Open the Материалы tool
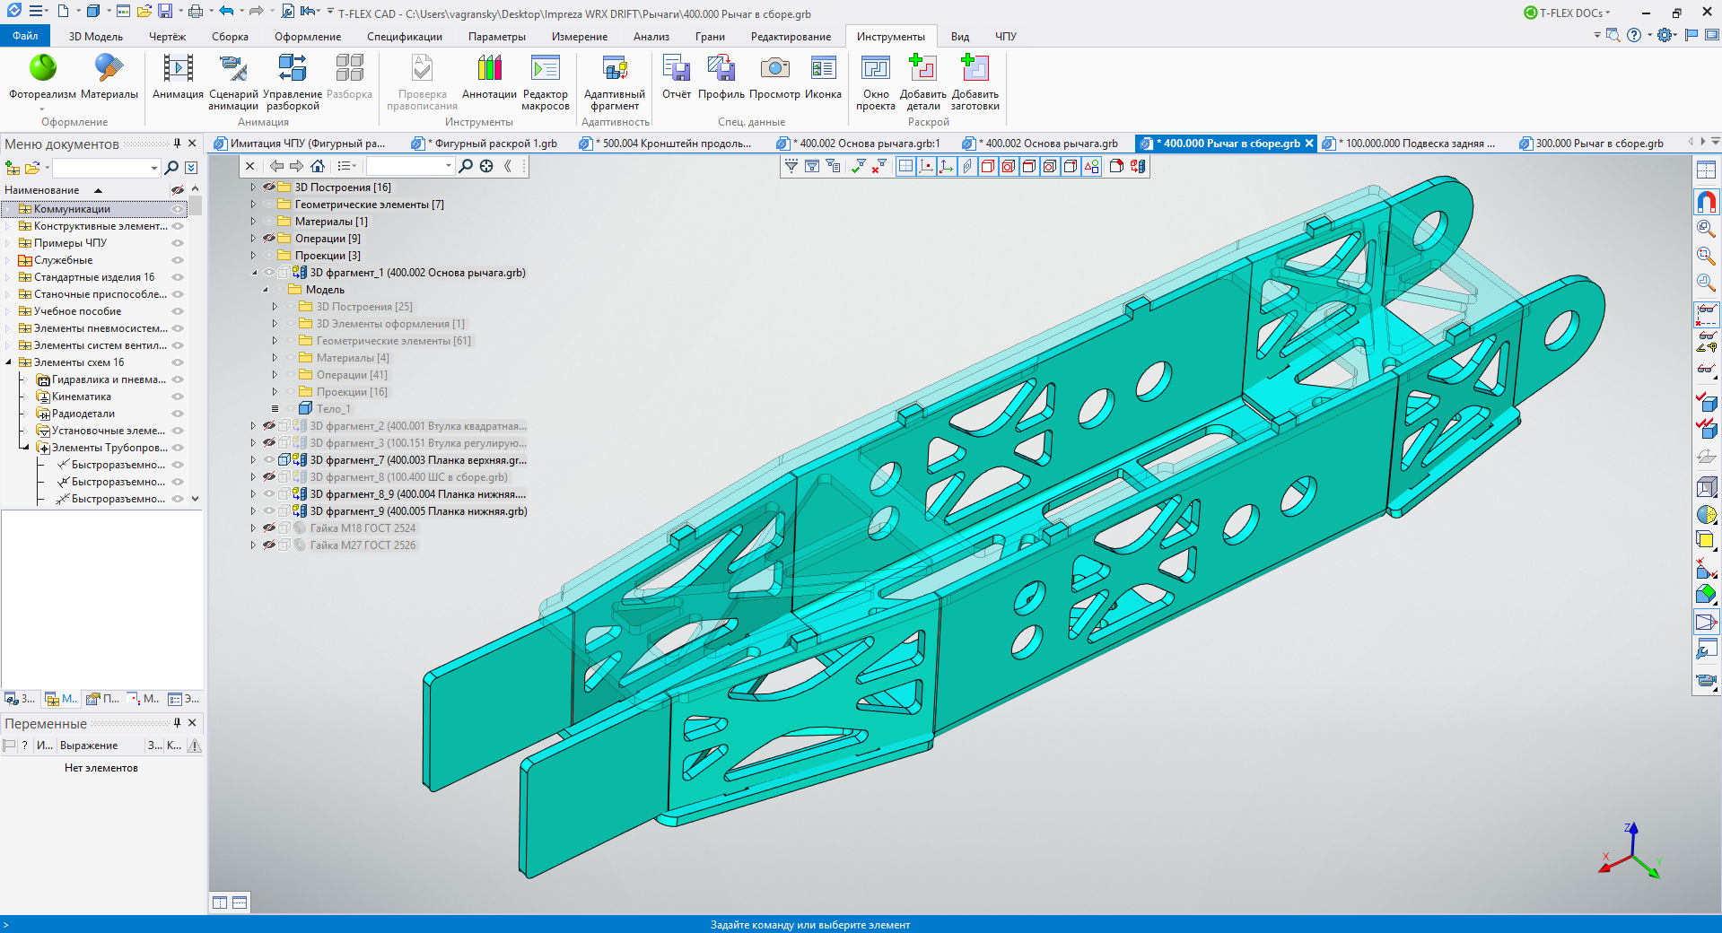The height and width of the screenshot is (933, 1722). [109, 76]
